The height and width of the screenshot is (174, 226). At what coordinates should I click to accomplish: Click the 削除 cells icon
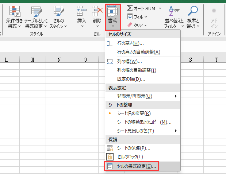coord(97,11)
